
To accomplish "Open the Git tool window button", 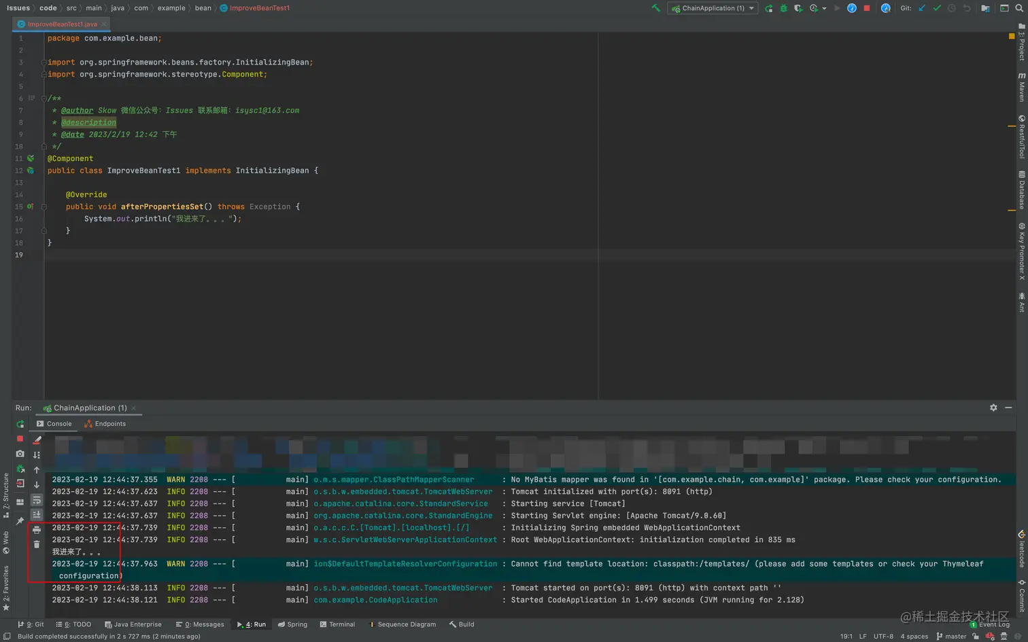I will point(31,624).
